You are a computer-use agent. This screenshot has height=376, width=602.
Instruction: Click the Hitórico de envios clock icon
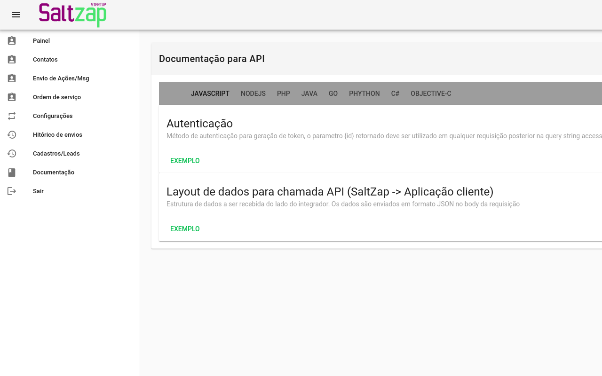(12, 135)
